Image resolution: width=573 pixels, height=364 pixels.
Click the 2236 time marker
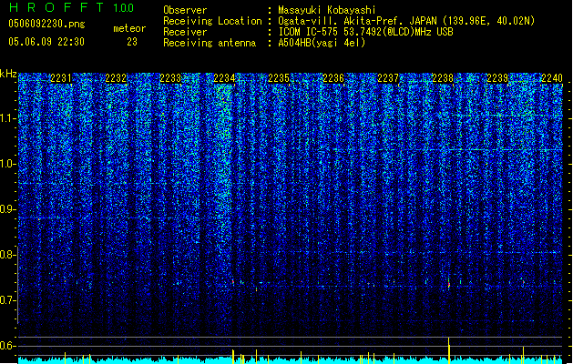tap(333, 78)
